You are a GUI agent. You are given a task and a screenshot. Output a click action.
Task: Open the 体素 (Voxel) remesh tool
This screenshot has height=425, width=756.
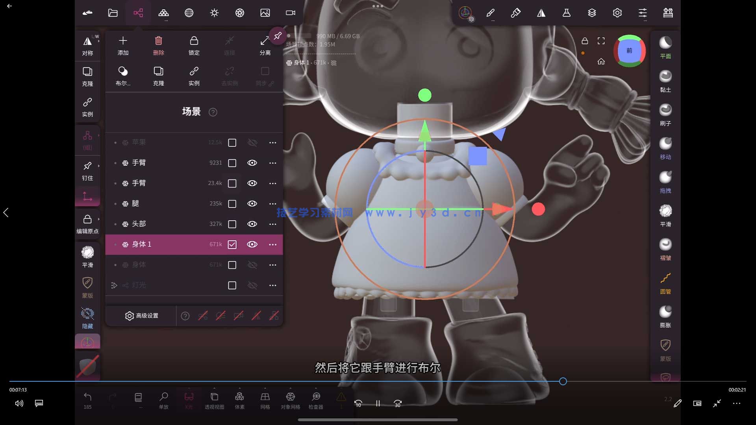(239, 397)
